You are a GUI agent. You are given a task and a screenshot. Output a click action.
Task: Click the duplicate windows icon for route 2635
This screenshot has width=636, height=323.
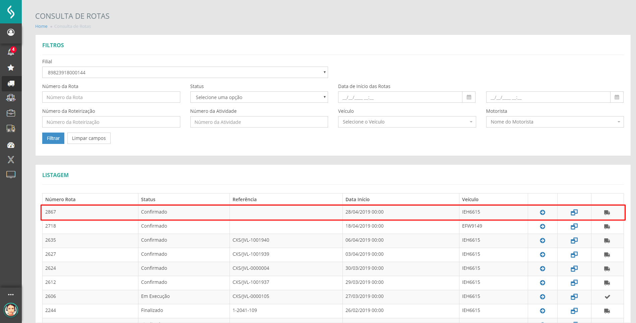574,241
